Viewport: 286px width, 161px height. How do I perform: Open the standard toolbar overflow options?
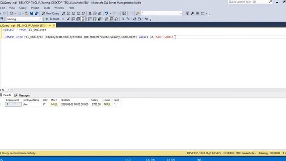[209, 14]
